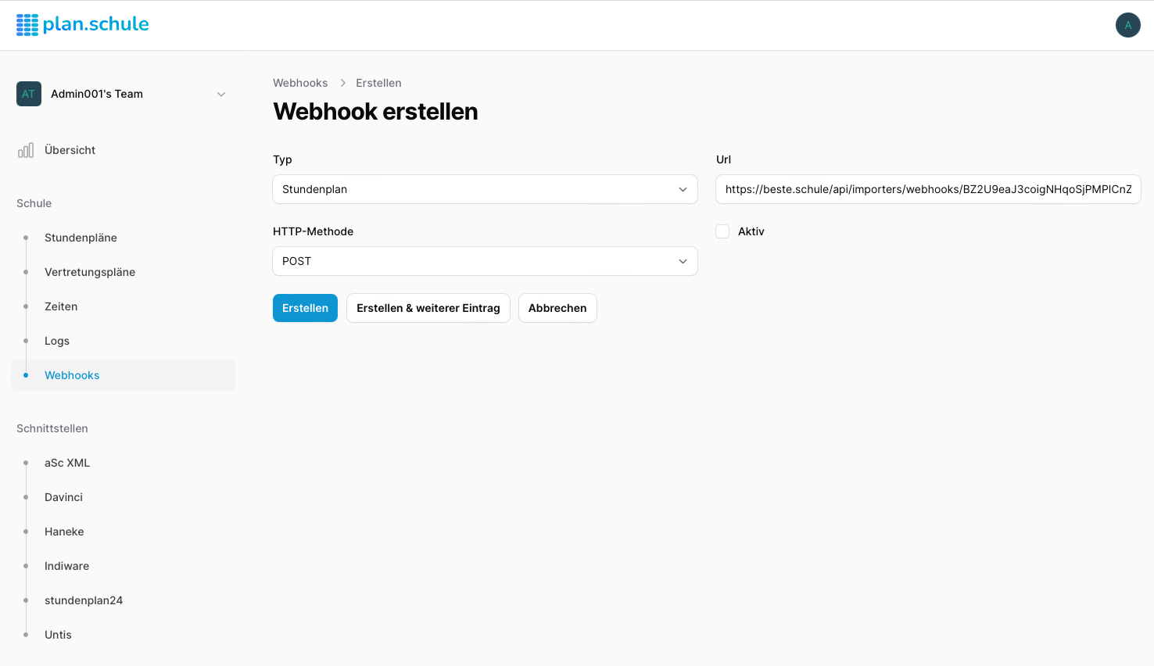The width and height of the screenshot is (1154, 666).
Task: Open Vertretungspläne in the sidebar
Action: [123, 272]
